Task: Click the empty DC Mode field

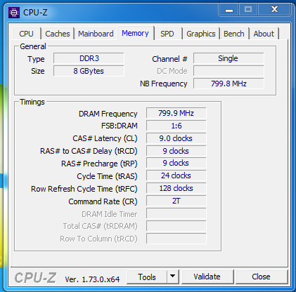Action: pyautogui.click(x=229, y=71)
